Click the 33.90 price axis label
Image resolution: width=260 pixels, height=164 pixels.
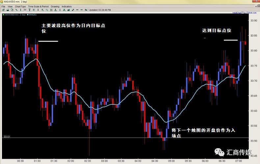tap(254, 20)
